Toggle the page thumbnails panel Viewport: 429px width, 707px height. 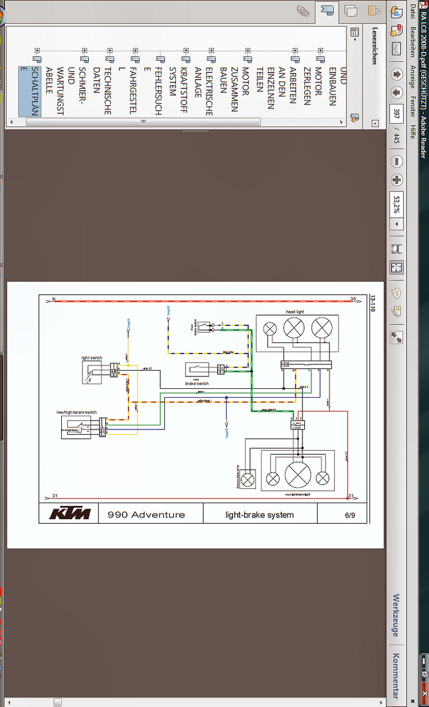pyautogui.click(x=351, y=10)
